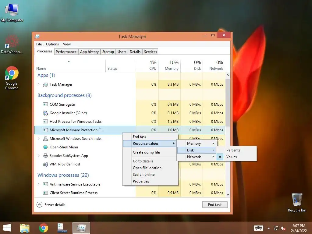Switch to the Startup tab
The height and width of the screenshot is (234, 312).
point(108,52)
